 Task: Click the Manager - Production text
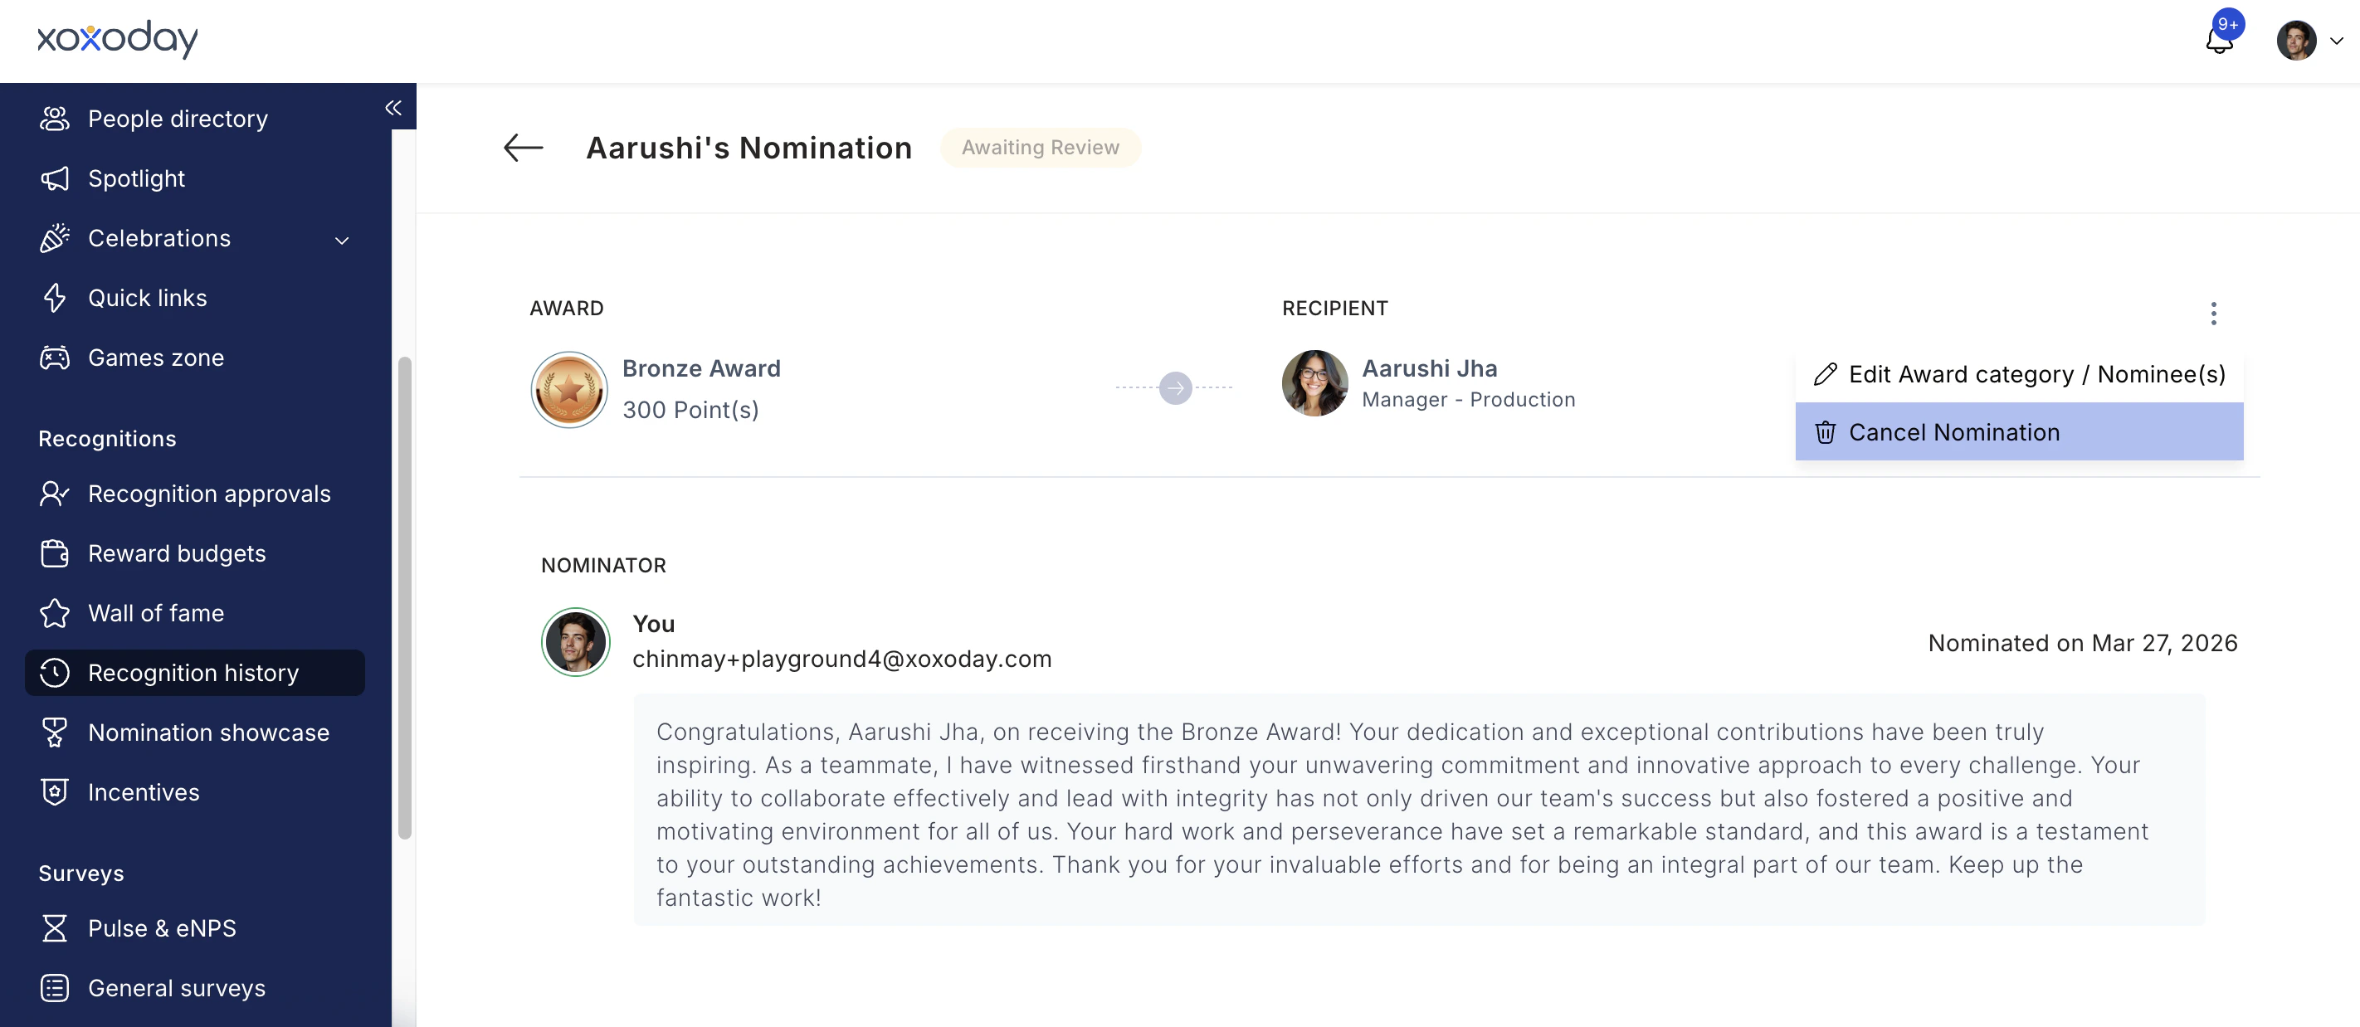pyautogui.click(x=1469, y=400)
